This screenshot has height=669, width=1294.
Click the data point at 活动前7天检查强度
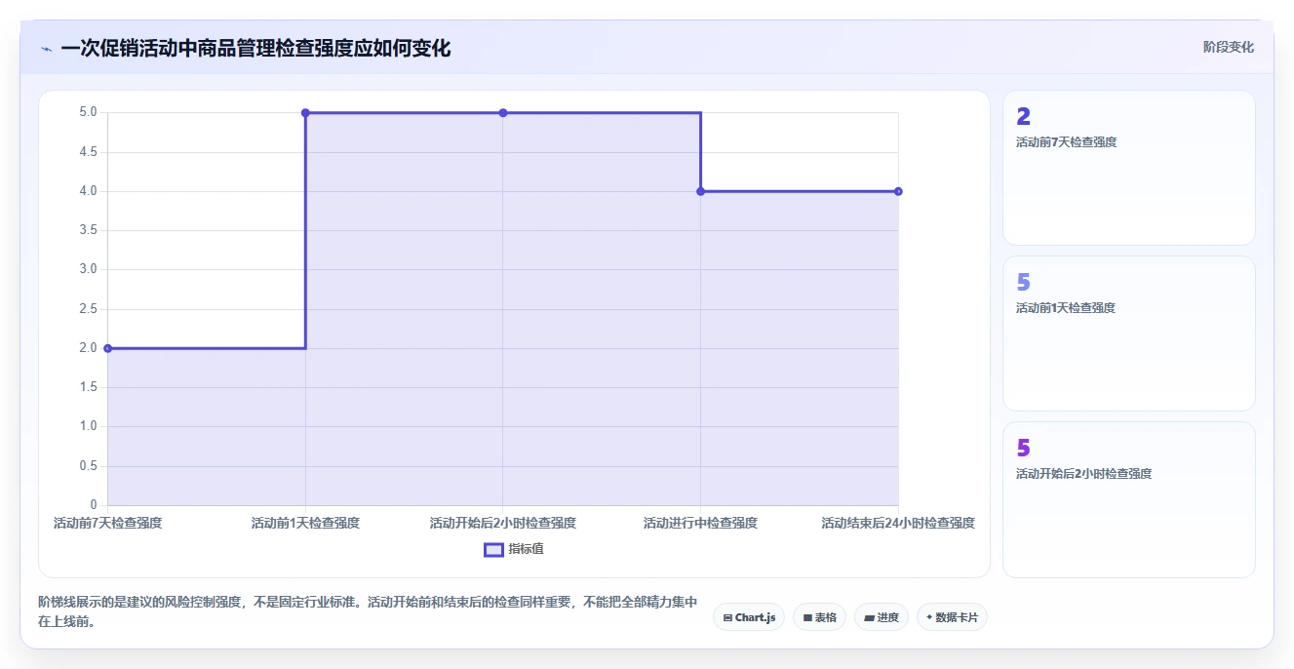pos(108,348)
